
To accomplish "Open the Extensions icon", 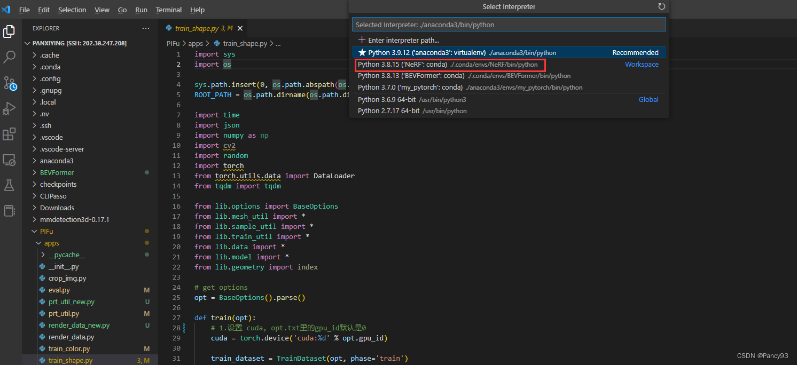I will tap(9, 134).
